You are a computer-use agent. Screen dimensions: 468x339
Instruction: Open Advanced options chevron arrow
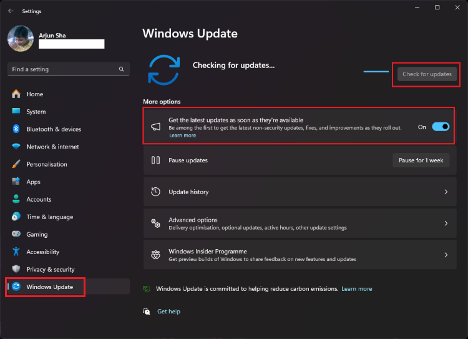point(446,224)
